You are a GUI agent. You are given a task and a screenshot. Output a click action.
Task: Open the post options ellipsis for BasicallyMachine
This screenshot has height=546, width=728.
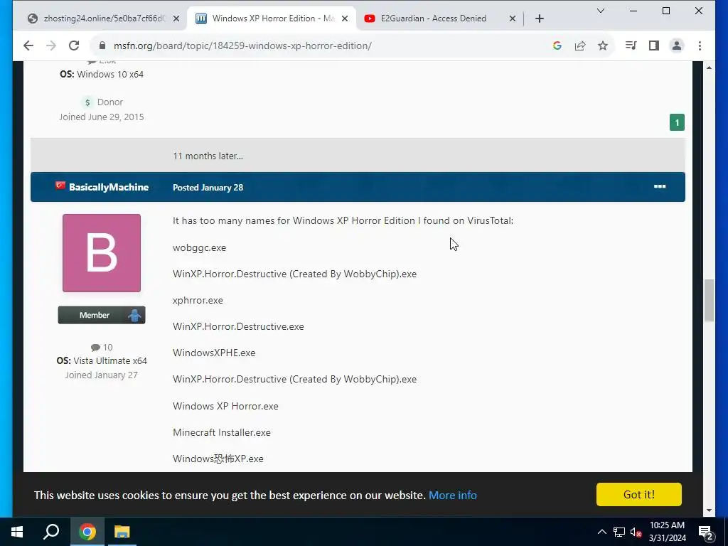[x=660, y=187]
